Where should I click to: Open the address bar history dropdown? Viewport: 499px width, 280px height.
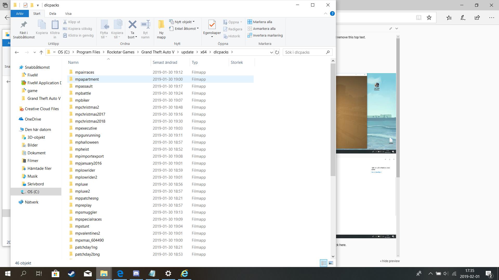coord(272,52)
